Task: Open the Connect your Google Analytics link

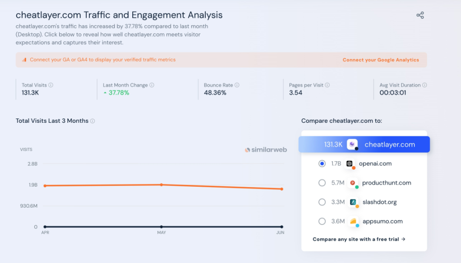Action: coord(381,60)
